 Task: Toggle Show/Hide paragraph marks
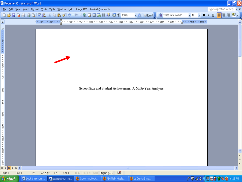click(x=118, y=15)
